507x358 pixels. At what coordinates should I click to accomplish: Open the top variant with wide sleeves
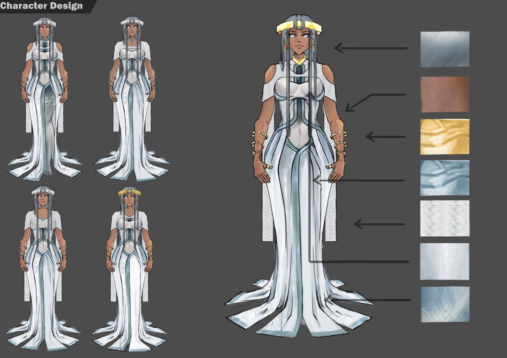pyautogui.click(x=132, y=99)
